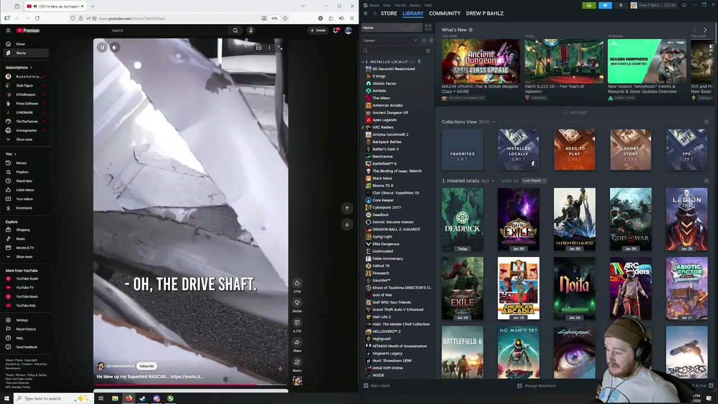Subscribe to the EmeliaHartford channel
This screenshot has width=718, height=404.
(146, 366)
